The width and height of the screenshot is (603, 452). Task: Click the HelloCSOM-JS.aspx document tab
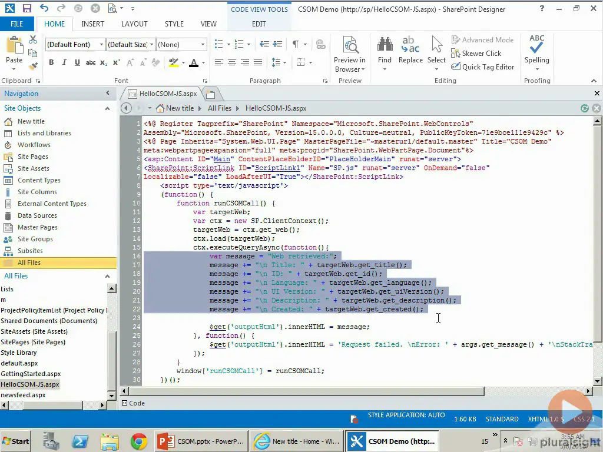163,94
